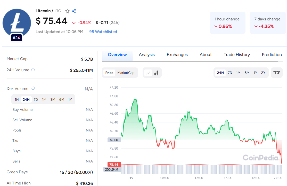Open the 95 Watchlisted link

pyautogui.click(x=103, y=32)
